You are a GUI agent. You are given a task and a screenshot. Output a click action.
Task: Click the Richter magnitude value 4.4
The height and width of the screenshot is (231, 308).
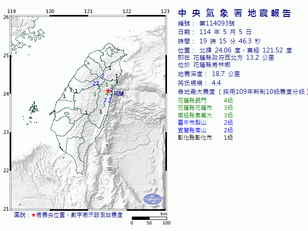click(x=216, y=83)
